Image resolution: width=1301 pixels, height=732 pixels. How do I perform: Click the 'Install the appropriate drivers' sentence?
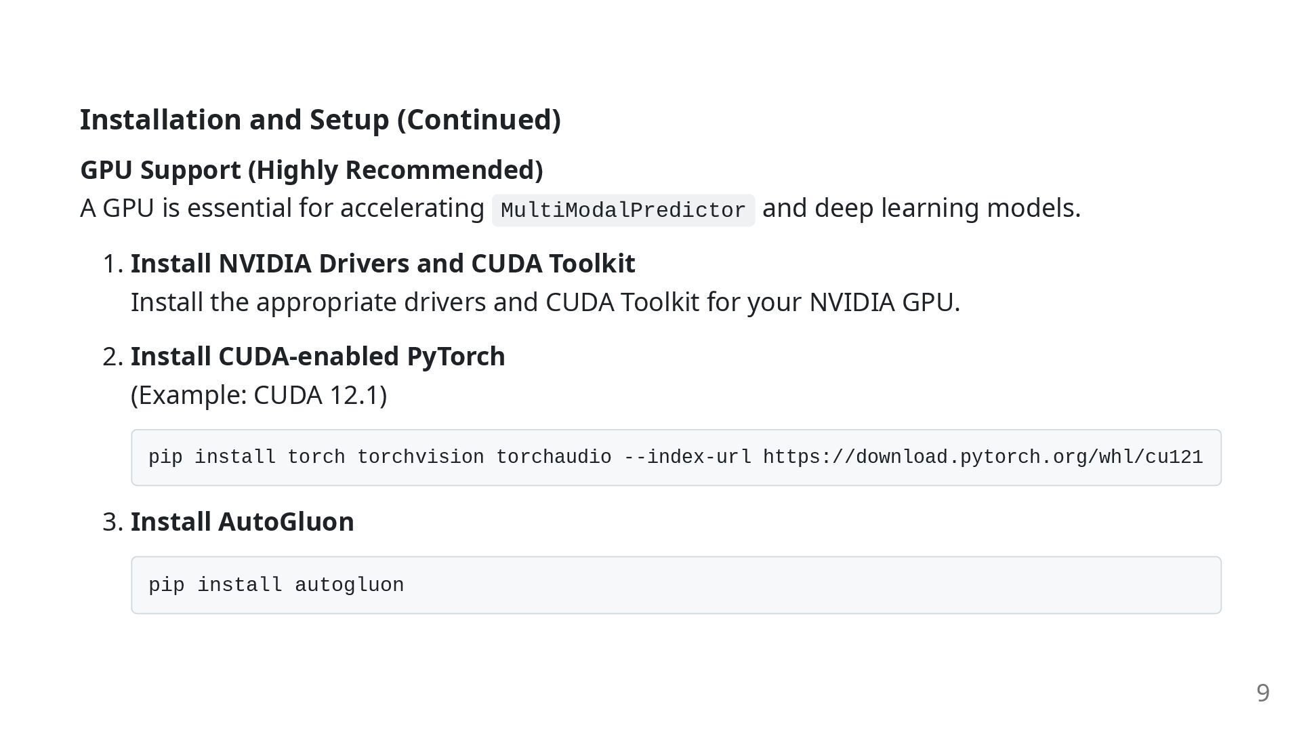point(545,302)
